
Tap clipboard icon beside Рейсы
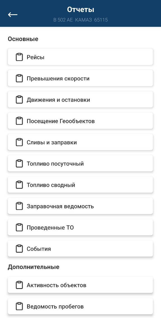coord(19,57)
